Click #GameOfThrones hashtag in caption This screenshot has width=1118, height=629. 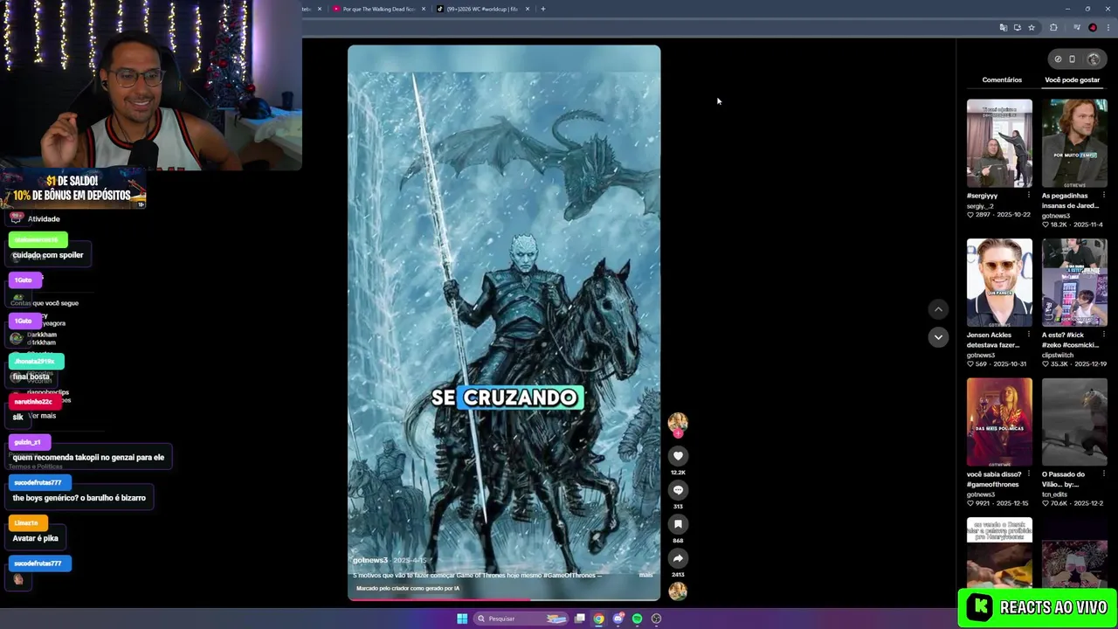568,575
